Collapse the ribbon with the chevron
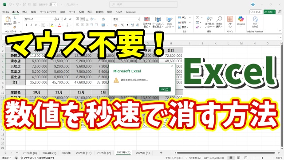 tap(280, 31)
